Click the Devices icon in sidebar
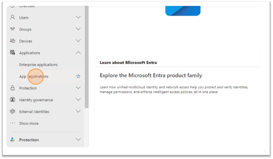273x159 pixels. pos(12,41)
